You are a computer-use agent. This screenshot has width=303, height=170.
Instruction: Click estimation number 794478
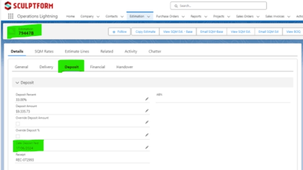coord(26,34)
